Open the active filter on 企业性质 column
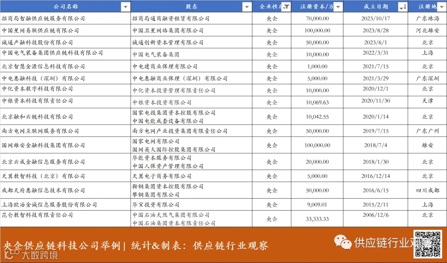Image resolution: width=447 pixels, height=263 pixels. coord(286,7)
